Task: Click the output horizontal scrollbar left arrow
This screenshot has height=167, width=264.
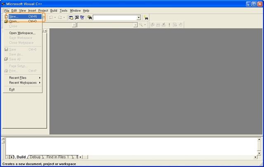Action: pos(80,157)
